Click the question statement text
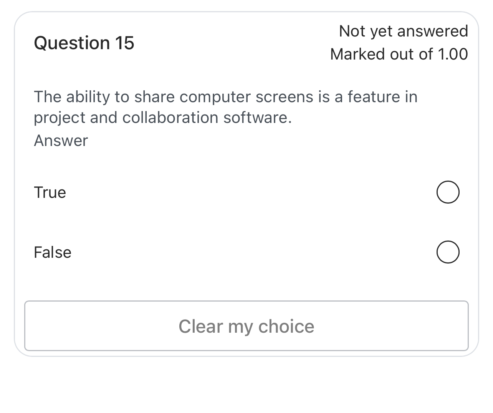The image size is (493, 413). pyautogui.click(x=226, y=107)
